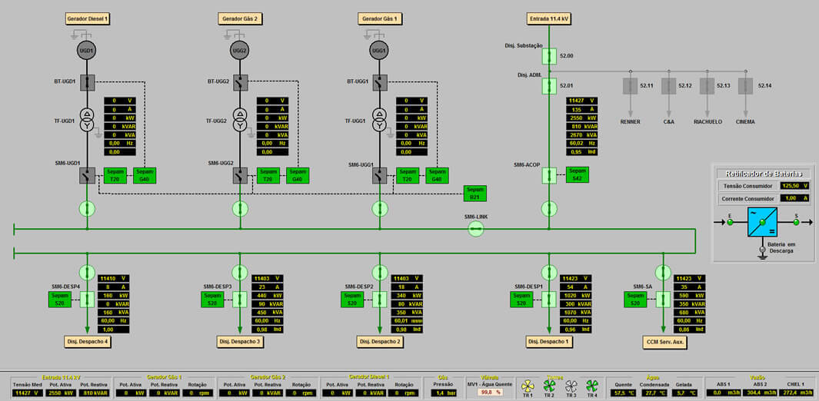Click the Tensão Consumidor value field
The height and width of the screenshot is (401, 819).
click(x=794, y=185)
